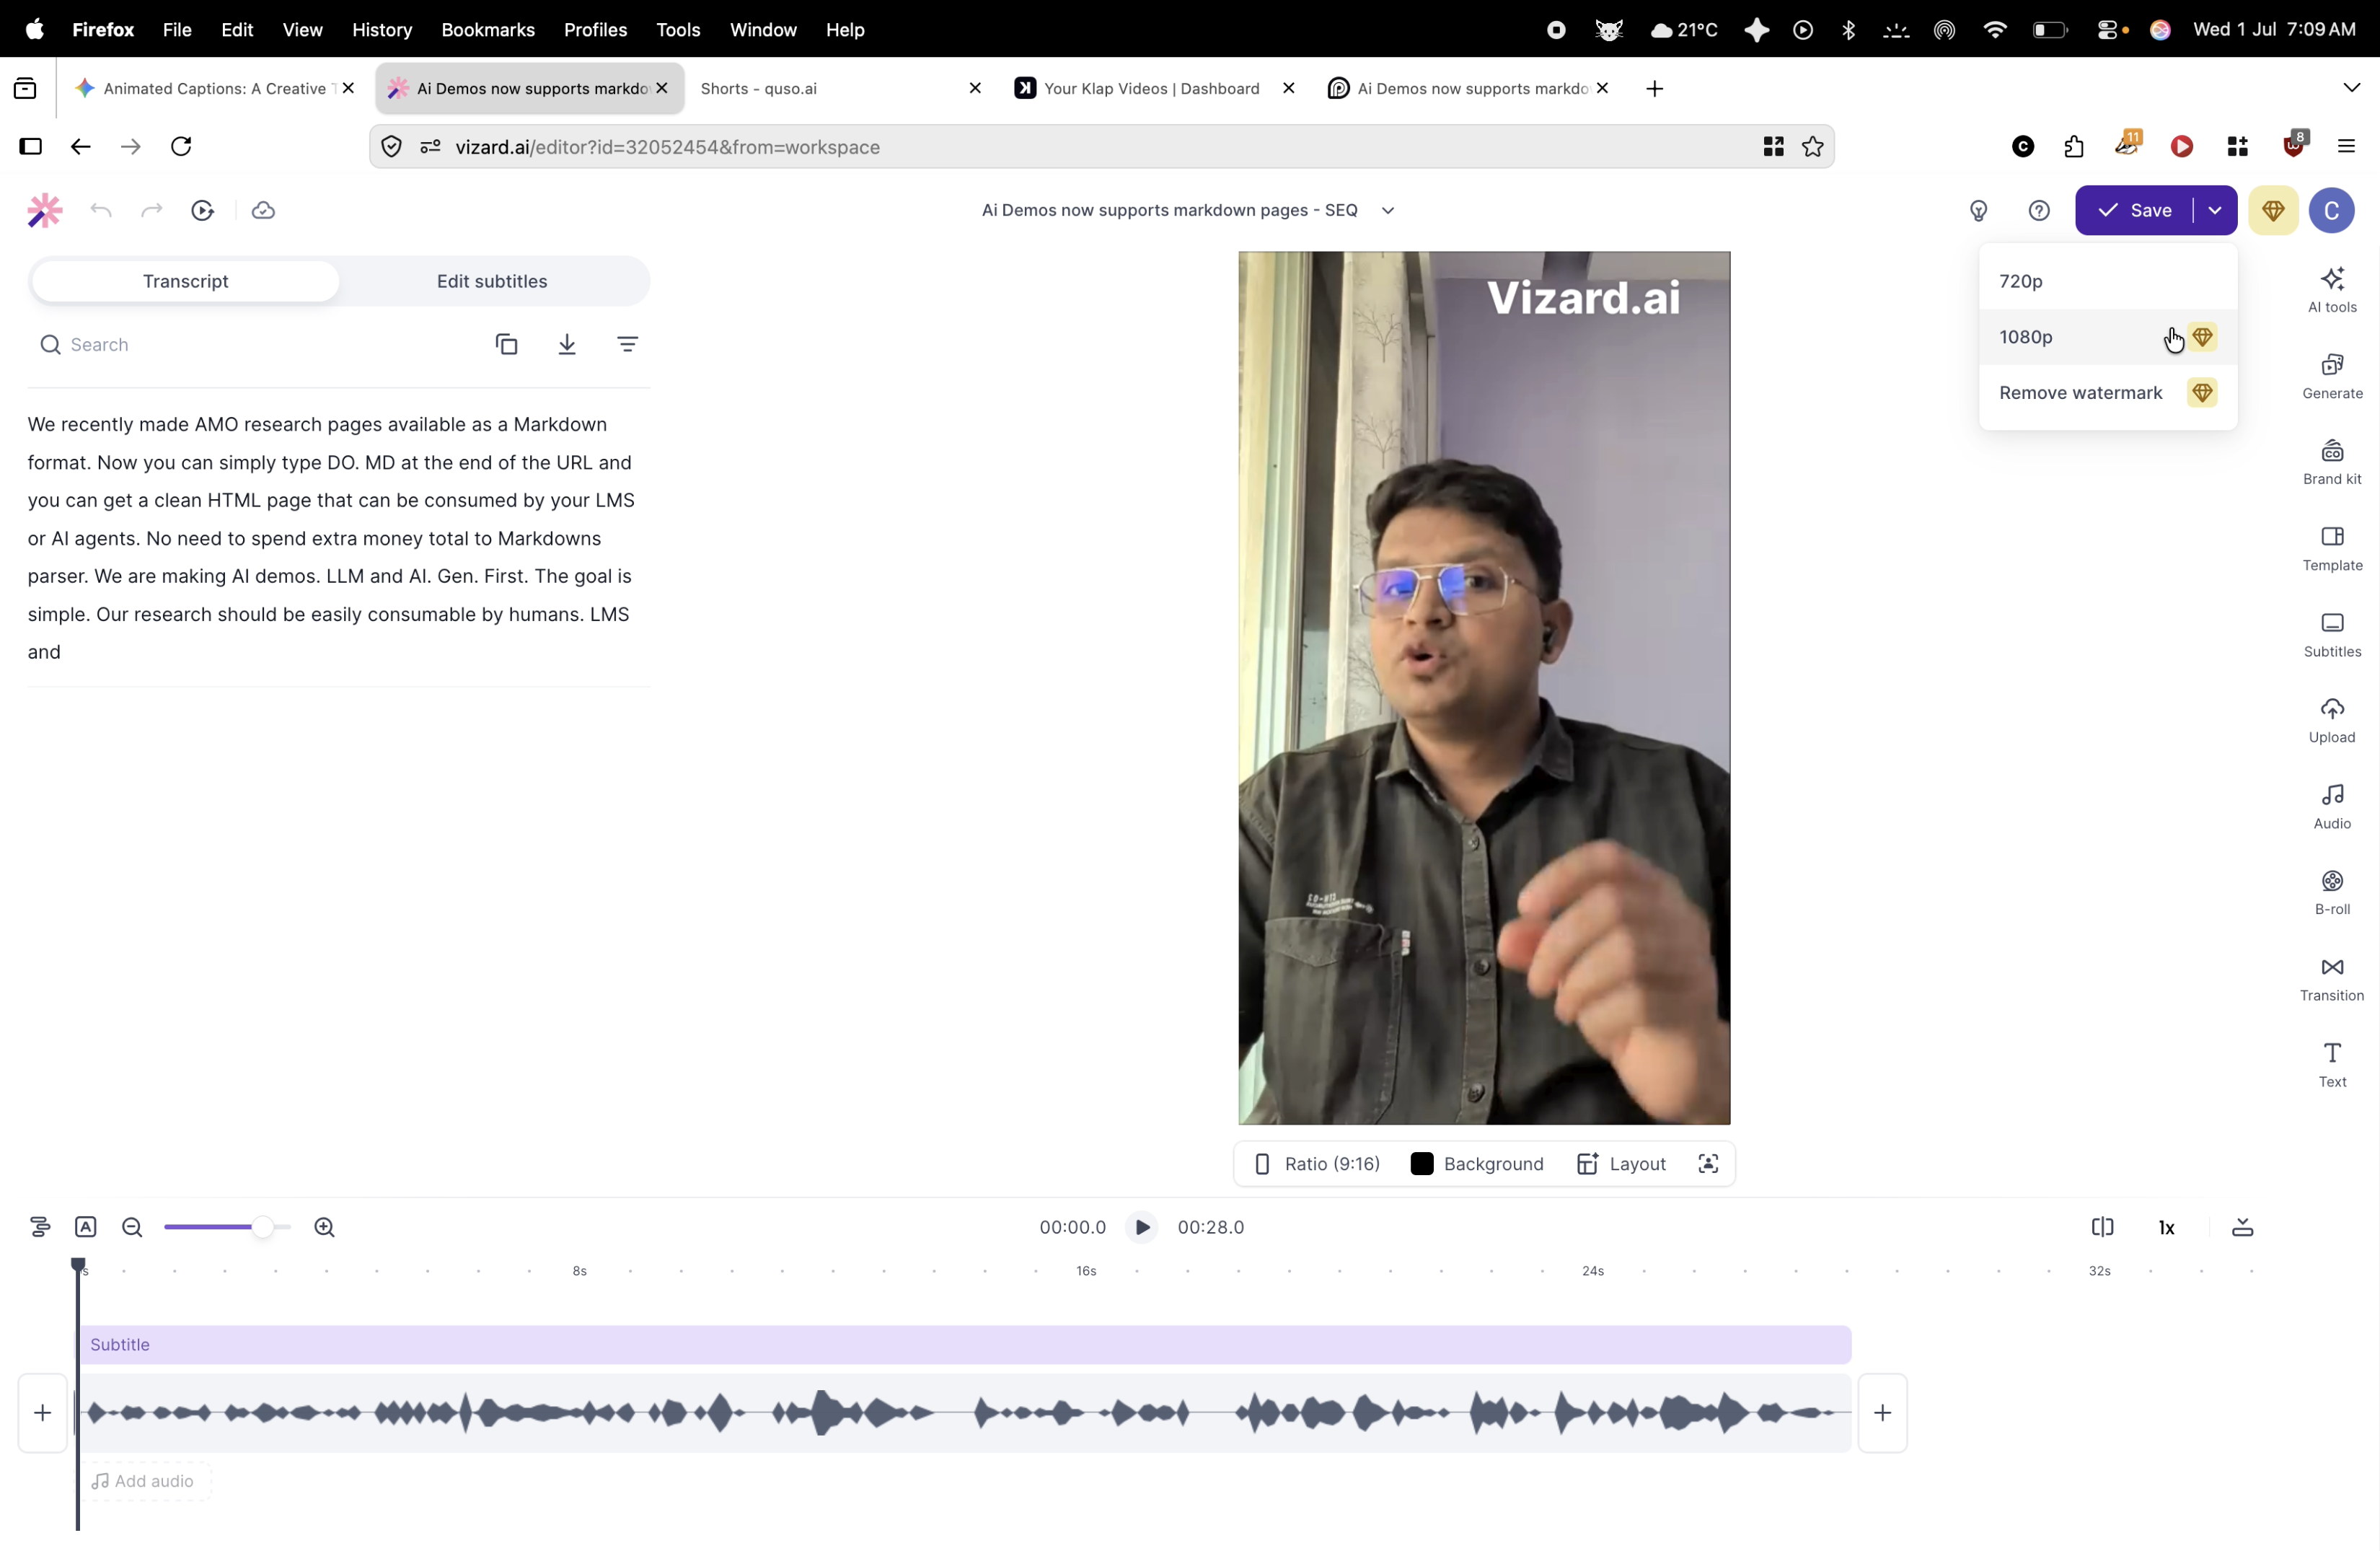Zoom out the timeline

[x=132, y=1227]
